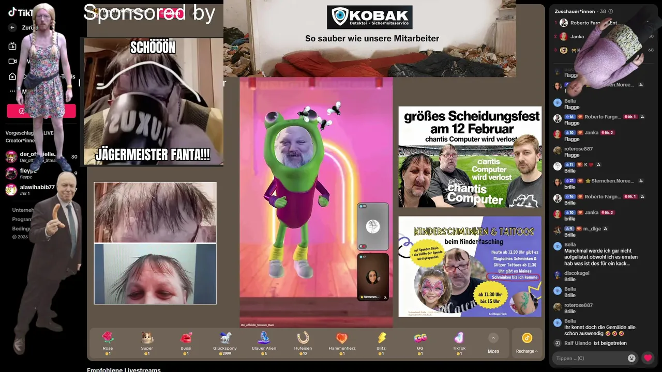This screenshot has height=372, width=662.
Task: Click m._dlge username in chat
Action: (x=592, y=228)
